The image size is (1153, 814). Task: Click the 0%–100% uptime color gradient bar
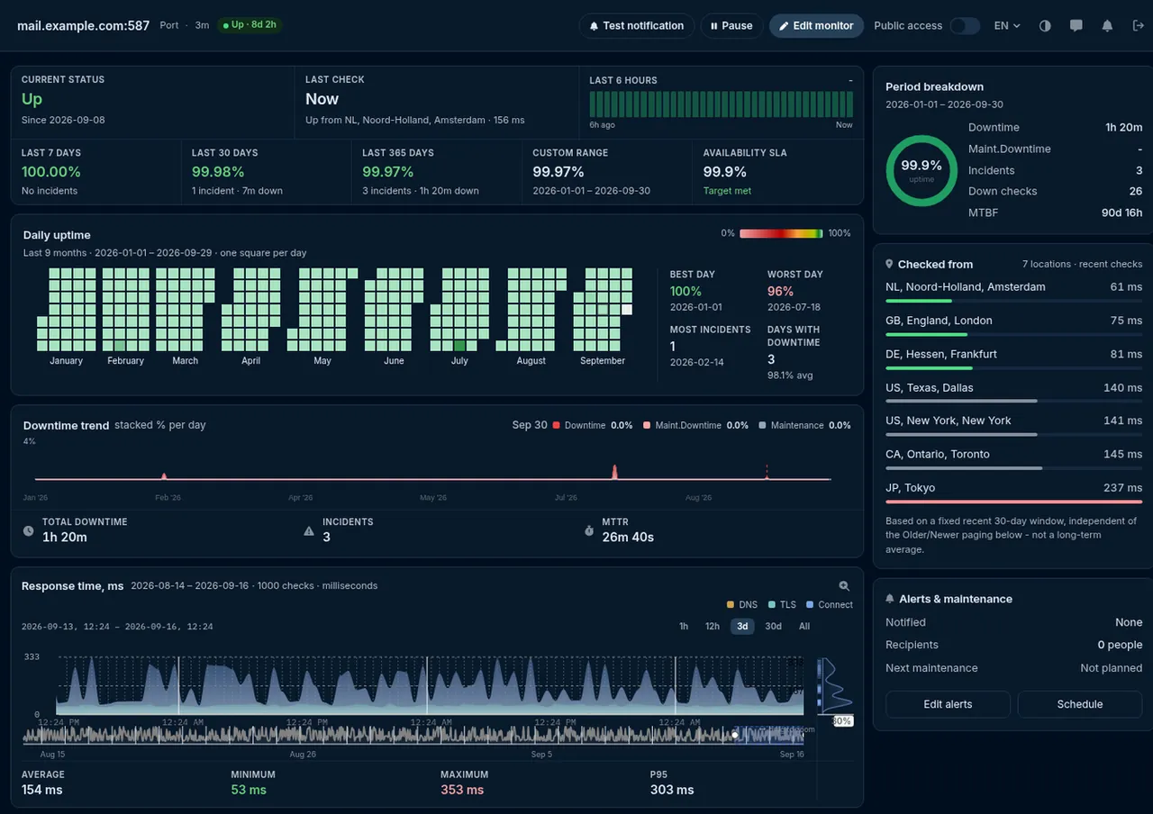[781, 233]
